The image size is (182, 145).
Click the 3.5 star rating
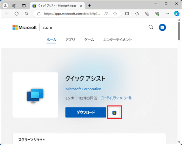pyautogui.click(x=69, y=98)
